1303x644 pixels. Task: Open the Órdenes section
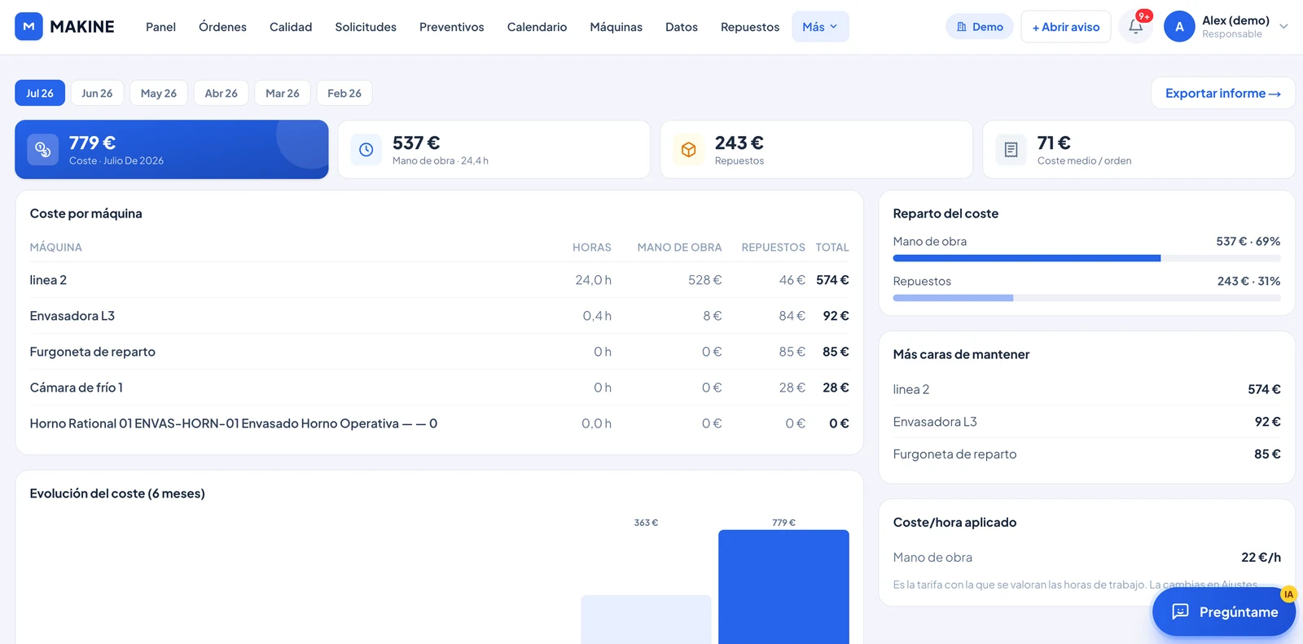click(x=222, y=27)
